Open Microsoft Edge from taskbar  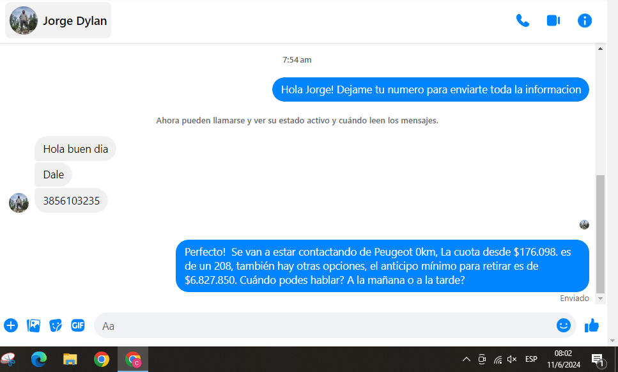tap(38, 359)
